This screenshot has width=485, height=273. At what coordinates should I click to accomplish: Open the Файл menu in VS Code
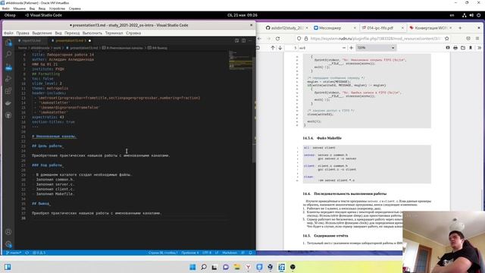click(x=8, y=33)
